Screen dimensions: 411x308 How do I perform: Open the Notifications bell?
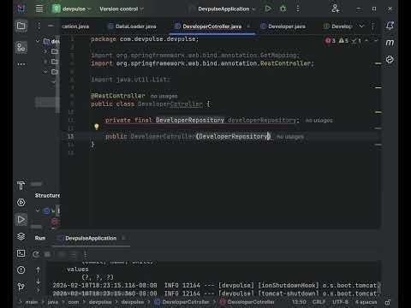[x=390, y=26]
